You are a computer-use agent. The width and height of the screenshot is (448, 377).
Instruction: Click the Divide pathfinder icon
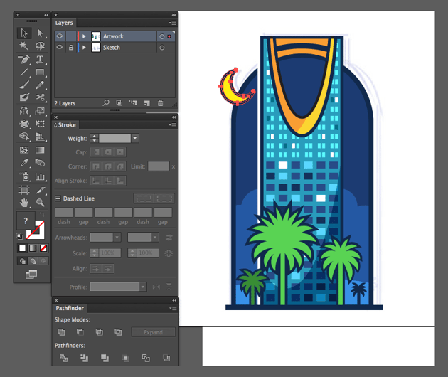(x=63, y=358)
